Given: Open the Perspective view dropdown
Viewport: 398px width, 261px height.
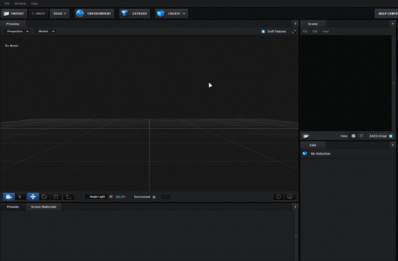Looking at the screenshot, I should pos(17,31).
